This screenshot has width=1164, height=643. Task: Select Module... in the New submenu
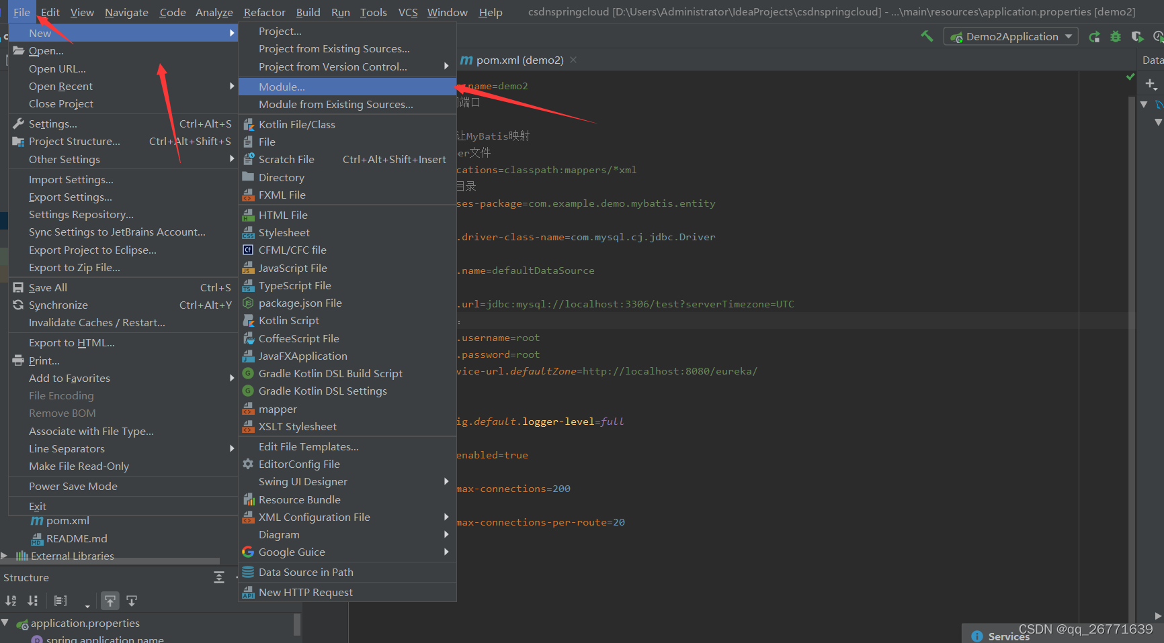point(347,87)
